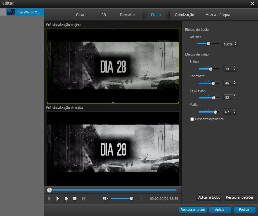
Task: Play the video preview
Action: (57, 199)
